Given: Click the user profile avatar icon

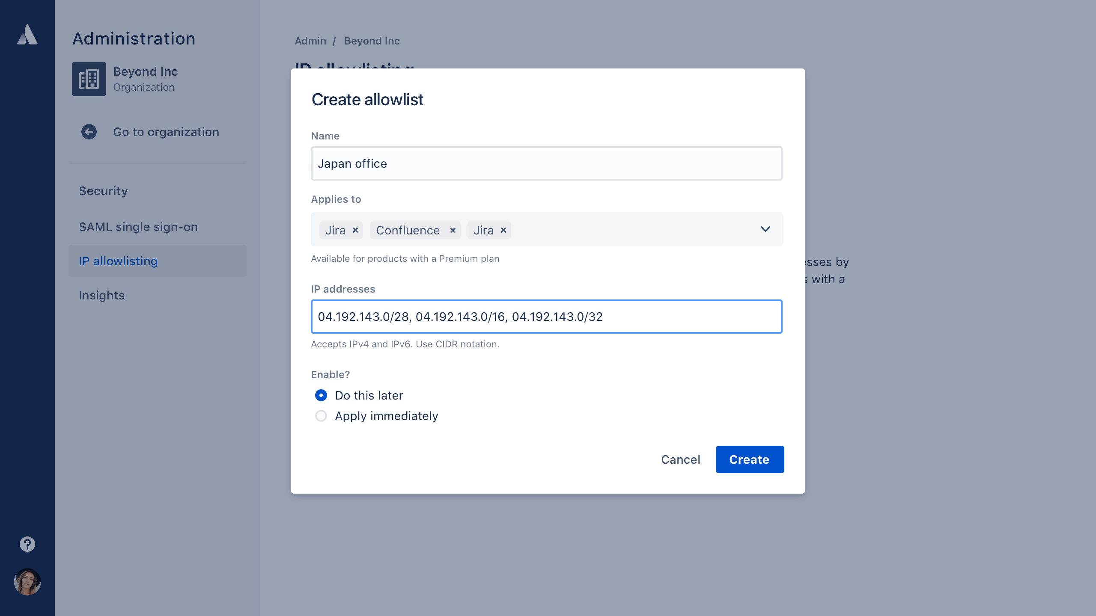Looking at the screenshot, I should pyautogui.click(x=27, y=581).
